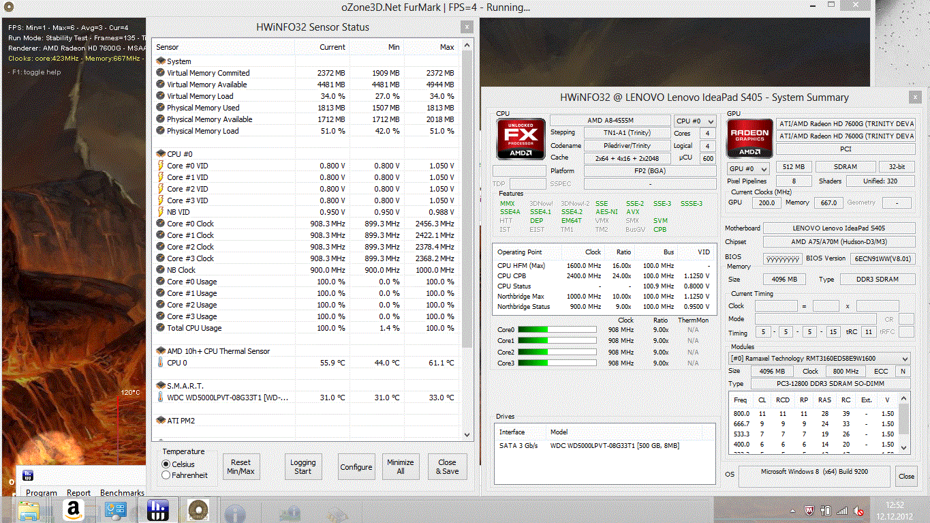Click the Close & Save button

click(x=448, y=467)
